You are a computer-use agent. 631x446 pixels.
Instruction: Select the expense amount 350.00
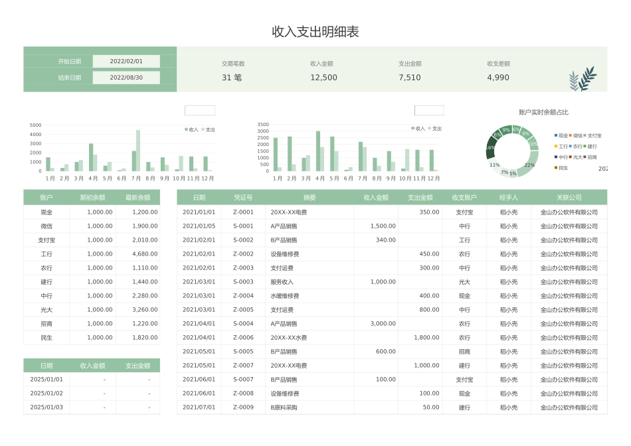(x=420, y=212)
